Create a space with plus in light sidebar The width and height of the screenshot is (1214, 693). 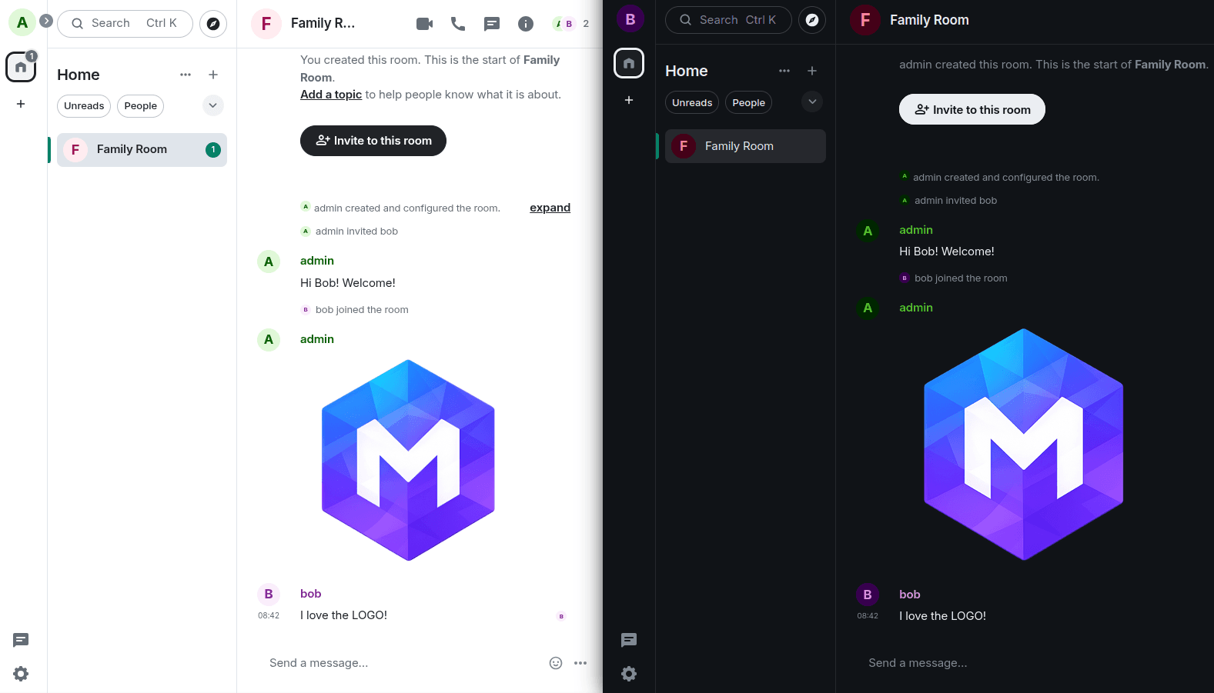tap(21, 104)
